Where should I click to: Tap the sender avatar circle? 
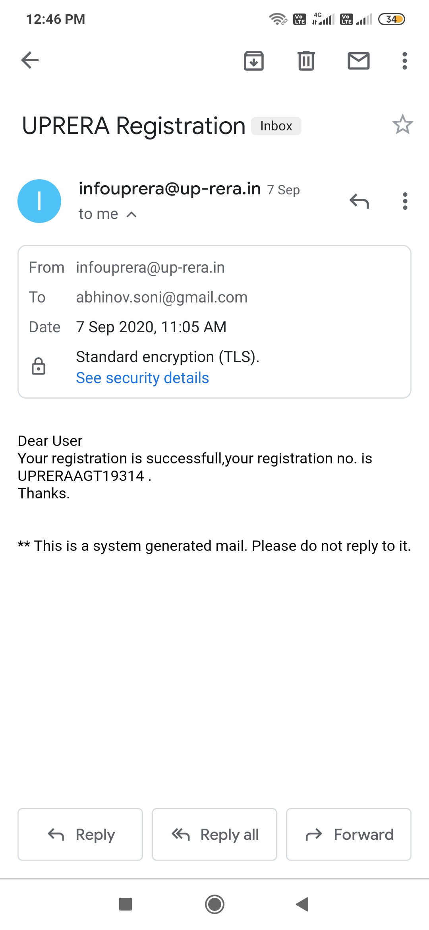coord(39,201)
